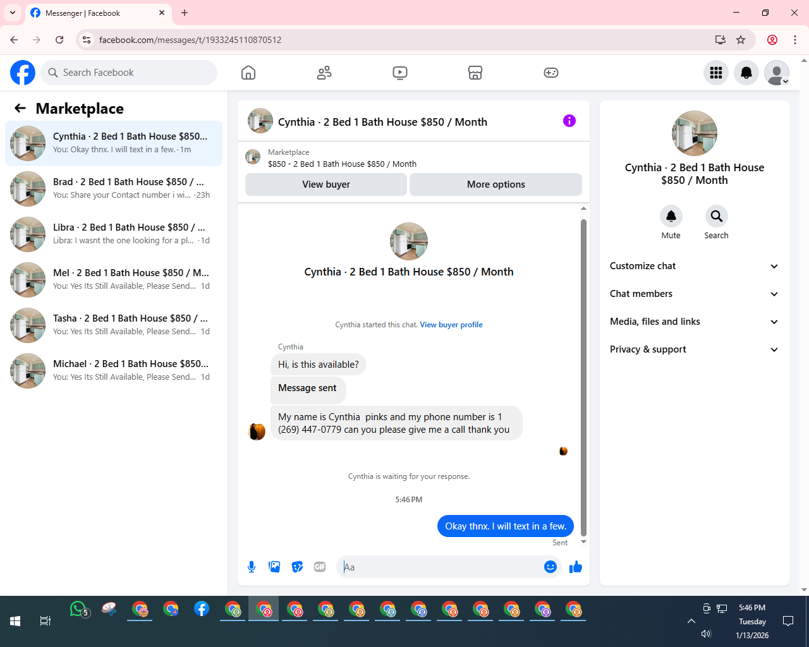The image size is (809, 647).
Task: Open the taskbar volume control
Action: (706, 634)
